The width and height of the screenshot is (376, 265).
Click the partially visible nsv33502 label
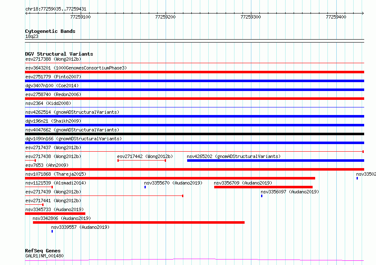(x=366, y=174)
